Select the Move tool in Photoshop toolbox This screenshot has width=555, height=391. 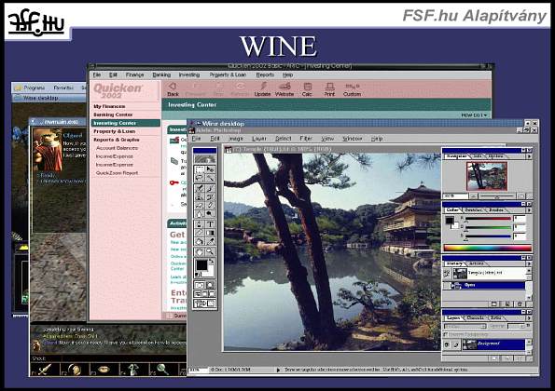click(x=211, y=169)
